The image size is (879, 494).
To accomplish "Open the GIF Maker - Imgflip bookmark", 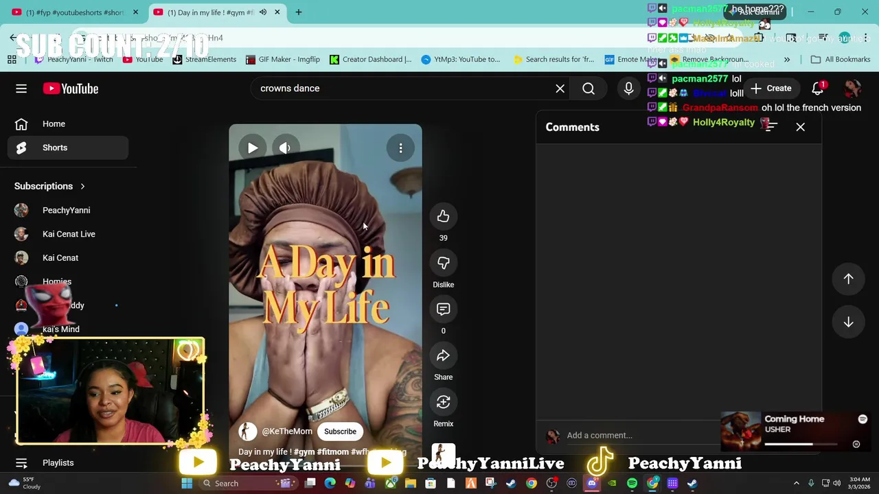I will [283, 60].
